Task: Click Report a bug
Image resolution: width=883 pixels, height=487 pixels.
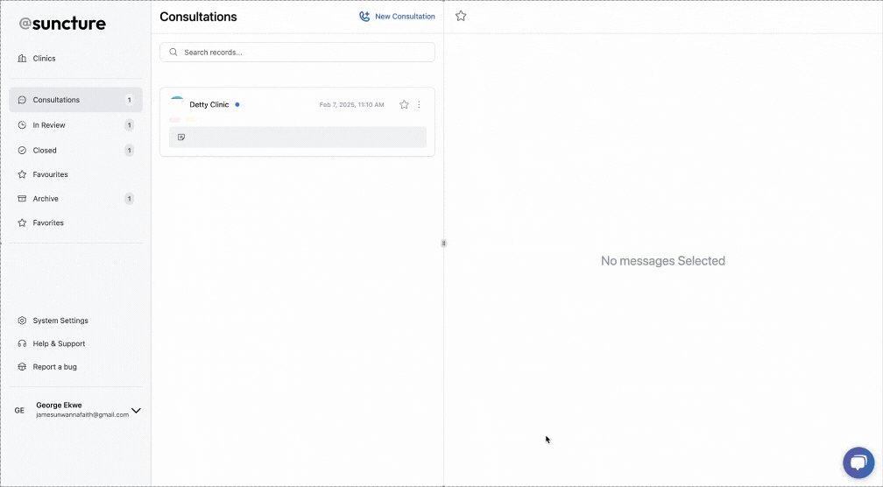Action: 54,367
